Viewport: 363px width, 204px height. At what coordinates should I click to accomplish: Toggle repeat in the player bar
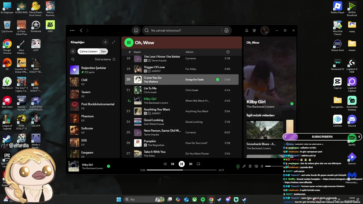(x=199, y=164)
